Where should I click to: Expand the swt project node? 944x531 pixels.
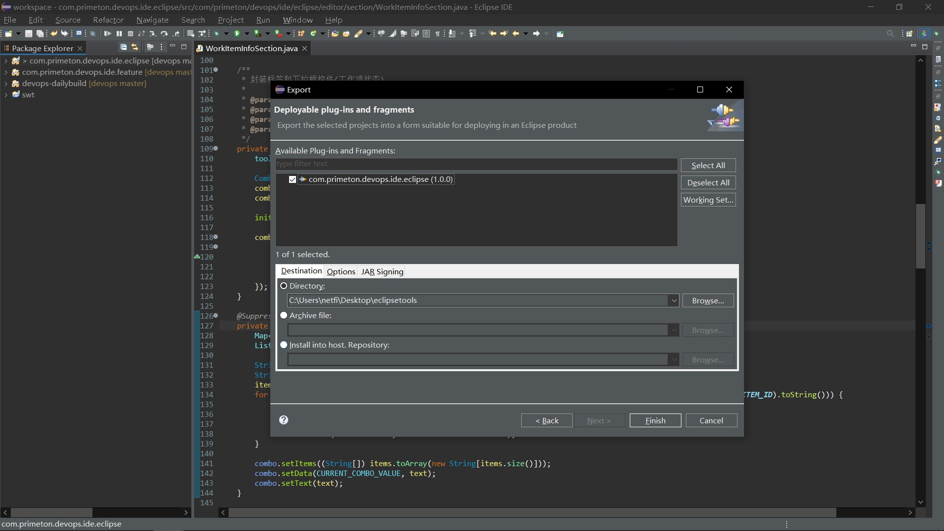[x=6, y=95]
